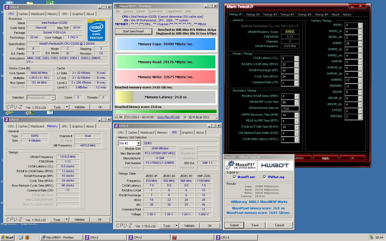The image size is (386, 241).
Task: Click the HWBOT logo in submit dialog
Action: click(x=275, y=165)
